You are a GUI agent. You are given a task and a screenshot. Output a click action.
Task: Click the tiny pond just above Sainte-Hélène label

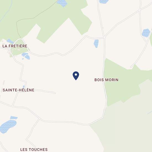[24, 87]
